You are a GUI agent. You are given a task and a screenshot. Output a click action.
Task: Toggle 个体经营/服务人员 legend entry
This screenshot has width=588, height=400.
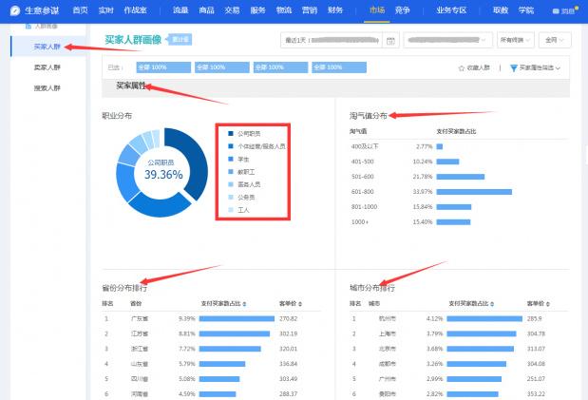pyautogui.click(x=256, y=146)
